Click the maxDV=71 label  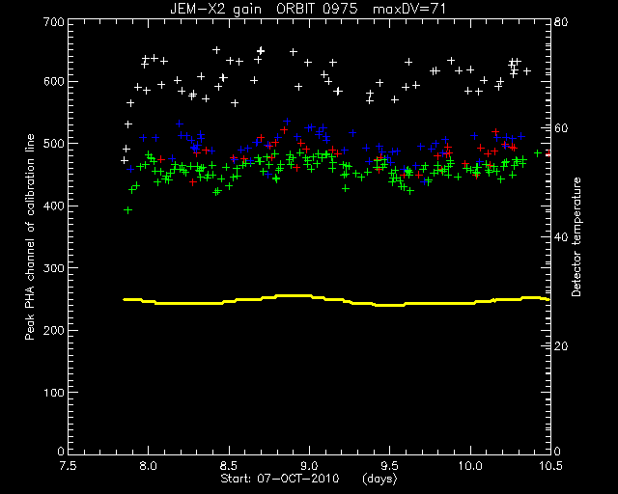pyautogui.click(x=409, y=9)
